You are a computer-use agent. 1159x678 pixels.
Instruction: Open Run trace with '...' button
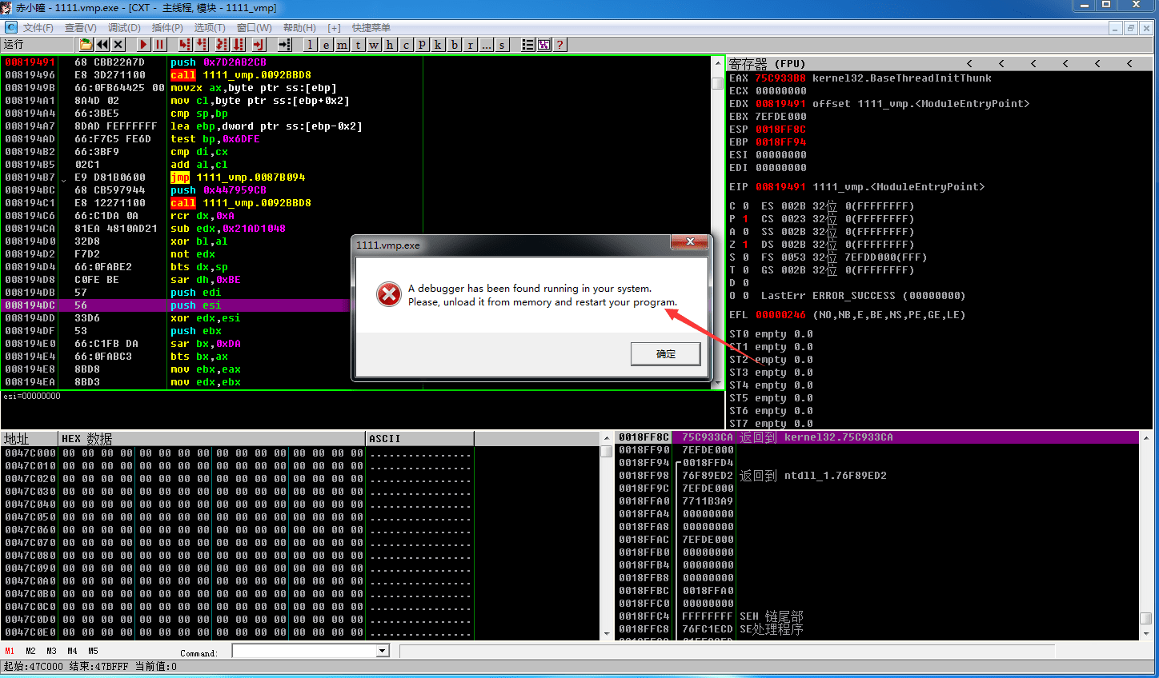(487, 45)
